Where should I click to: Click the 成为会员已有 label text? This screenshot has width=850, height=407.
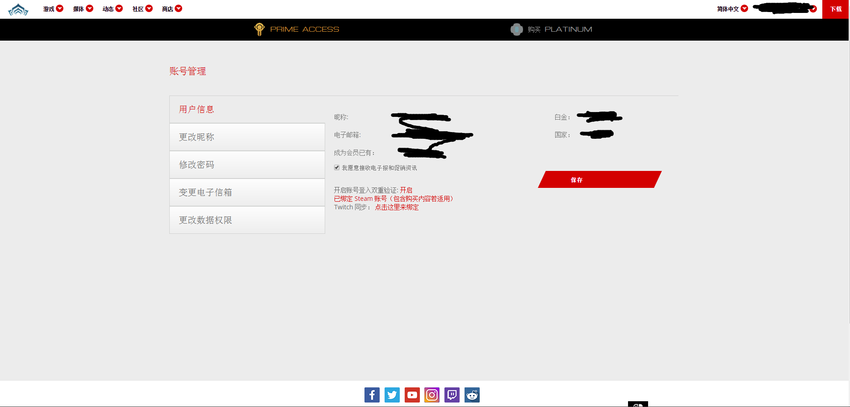354,153
